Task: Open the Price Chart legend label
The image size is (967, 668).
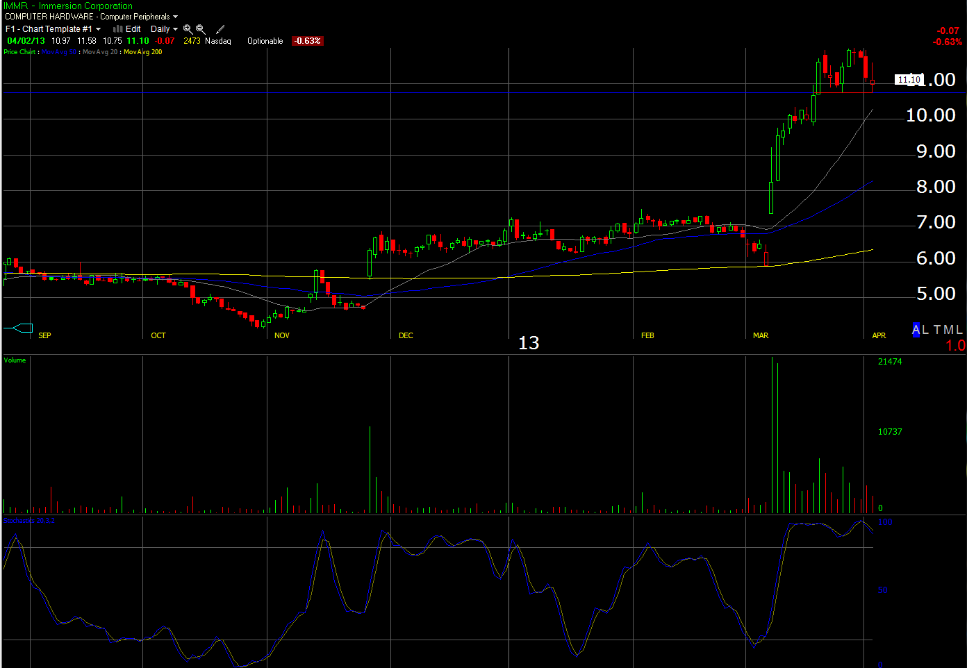Action: click(19, 52)
